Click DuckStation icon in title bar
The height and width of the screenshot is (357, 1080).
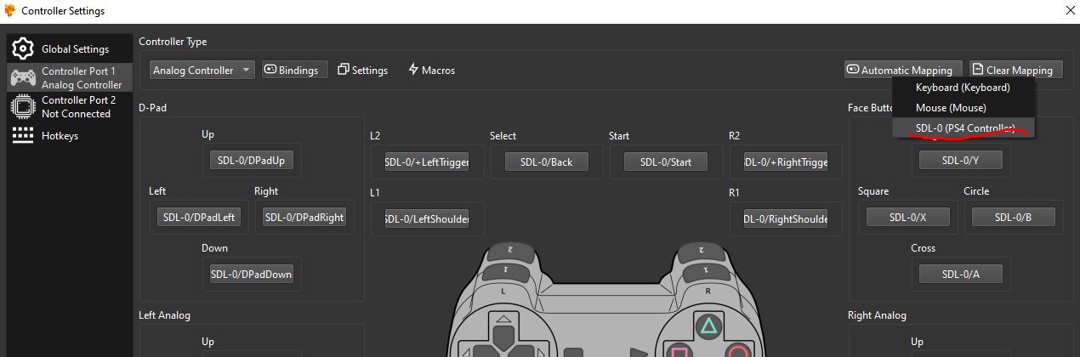pos(10,11)
